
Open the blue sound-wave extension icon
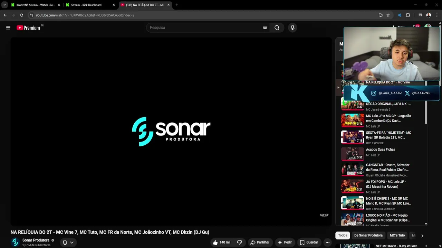click(x=400, y=15)
